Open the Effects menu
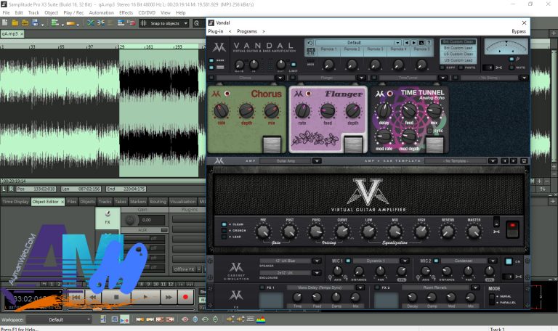558x331 pixels. pos(126,12)
